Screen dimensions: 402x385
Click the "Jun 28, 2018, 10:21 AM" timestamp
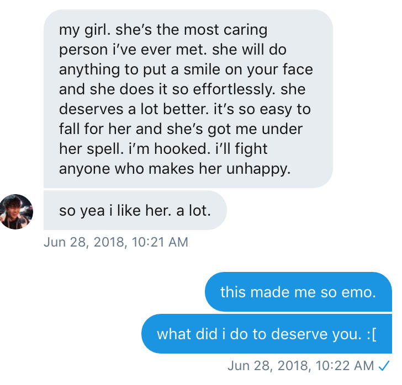point(115,242)
